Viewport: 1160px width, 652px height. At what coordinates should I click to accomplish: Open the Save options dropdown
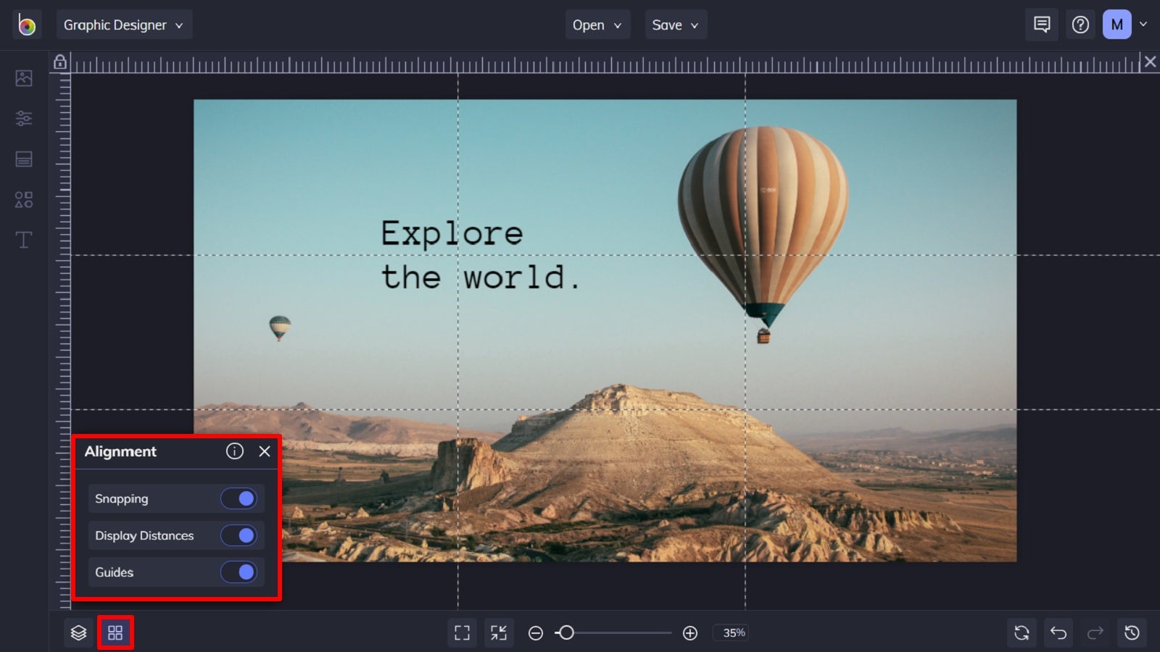point(675,24)
